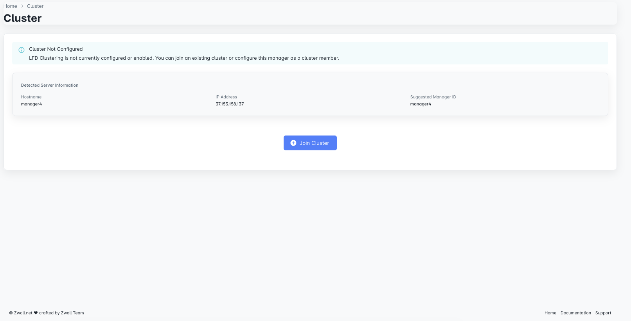This screenshot has height=321, width=631.
Task: Click the heart icon in the footer
Action: [36, 313]
